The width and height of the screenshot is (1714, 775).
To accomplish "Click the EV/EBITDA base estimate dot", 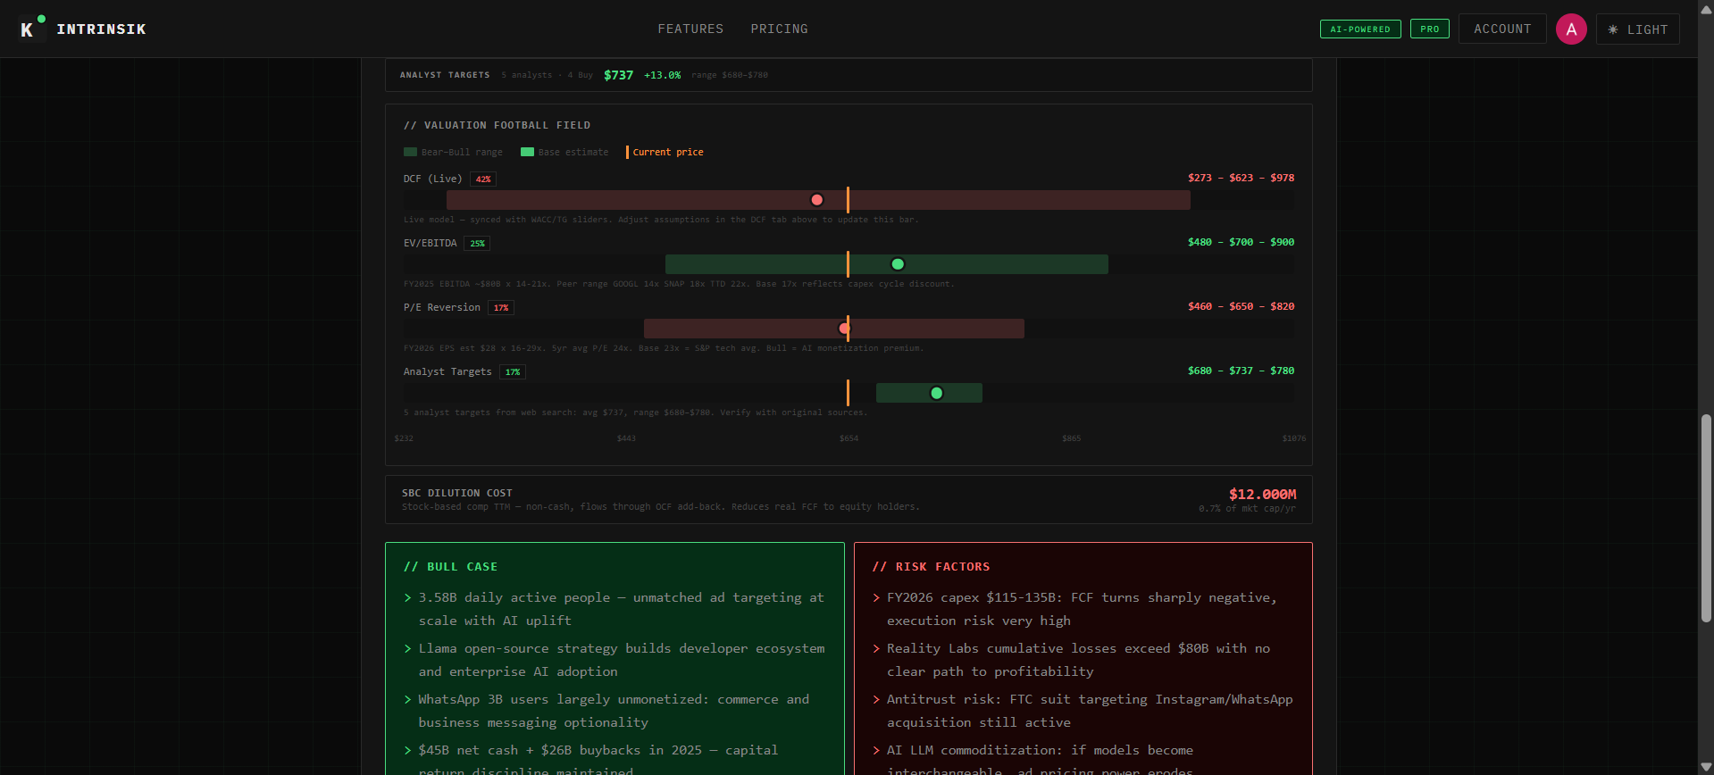I will [x=898, y=264].
